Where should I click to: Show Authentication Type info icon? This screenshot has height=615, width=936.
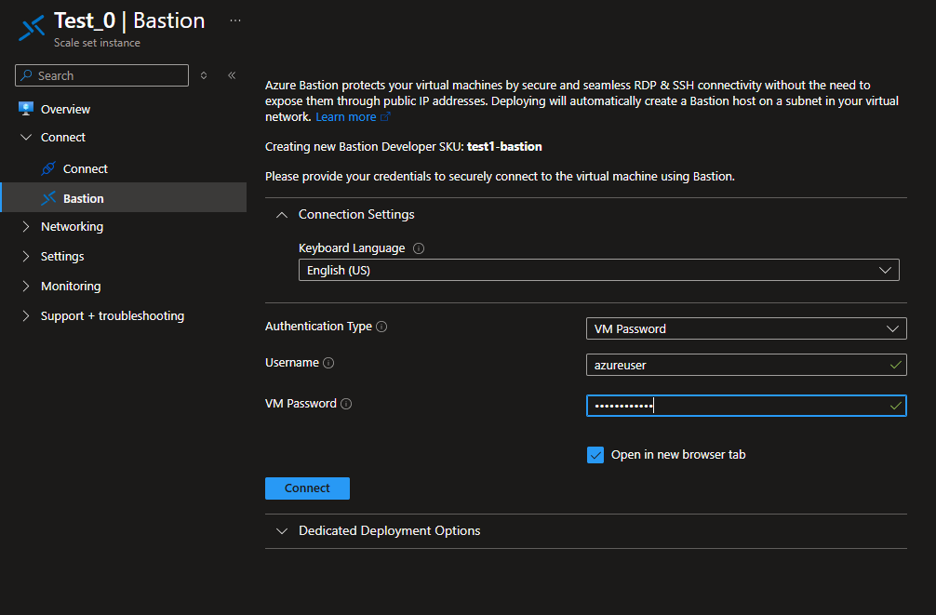[x=381, y=327]
